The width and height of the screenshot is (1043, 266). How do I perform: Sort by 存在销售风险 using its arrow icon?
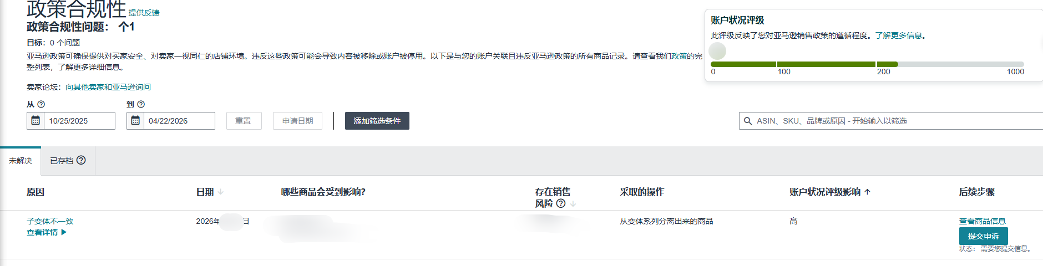coord(573,204)
